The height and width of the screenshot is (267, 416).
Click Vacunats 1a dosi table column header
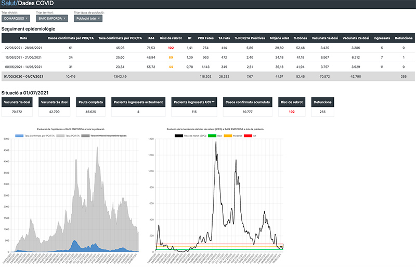tap(324, 38)
